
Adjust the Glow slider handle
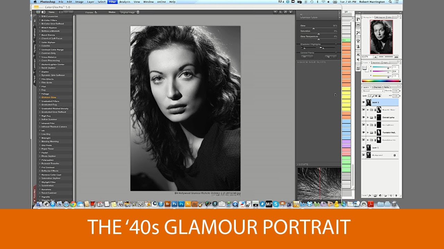tap(314, 28)
